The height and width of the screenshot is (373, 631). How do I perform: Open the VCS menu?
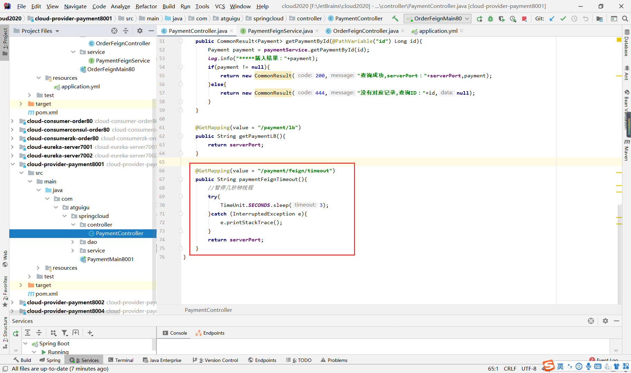pyautogui.click(x=220, y=6)
